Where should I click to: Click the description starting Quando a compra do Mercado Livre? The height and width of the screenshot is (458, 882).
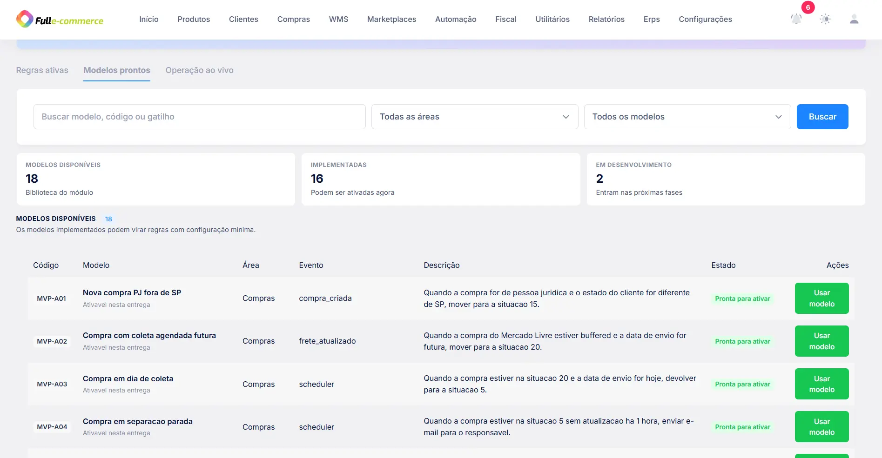click(555, 341)
